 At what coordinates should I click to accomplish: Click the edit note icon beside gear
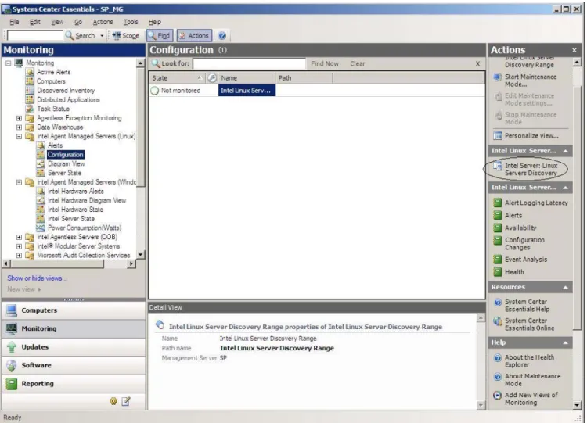(126, 401)
